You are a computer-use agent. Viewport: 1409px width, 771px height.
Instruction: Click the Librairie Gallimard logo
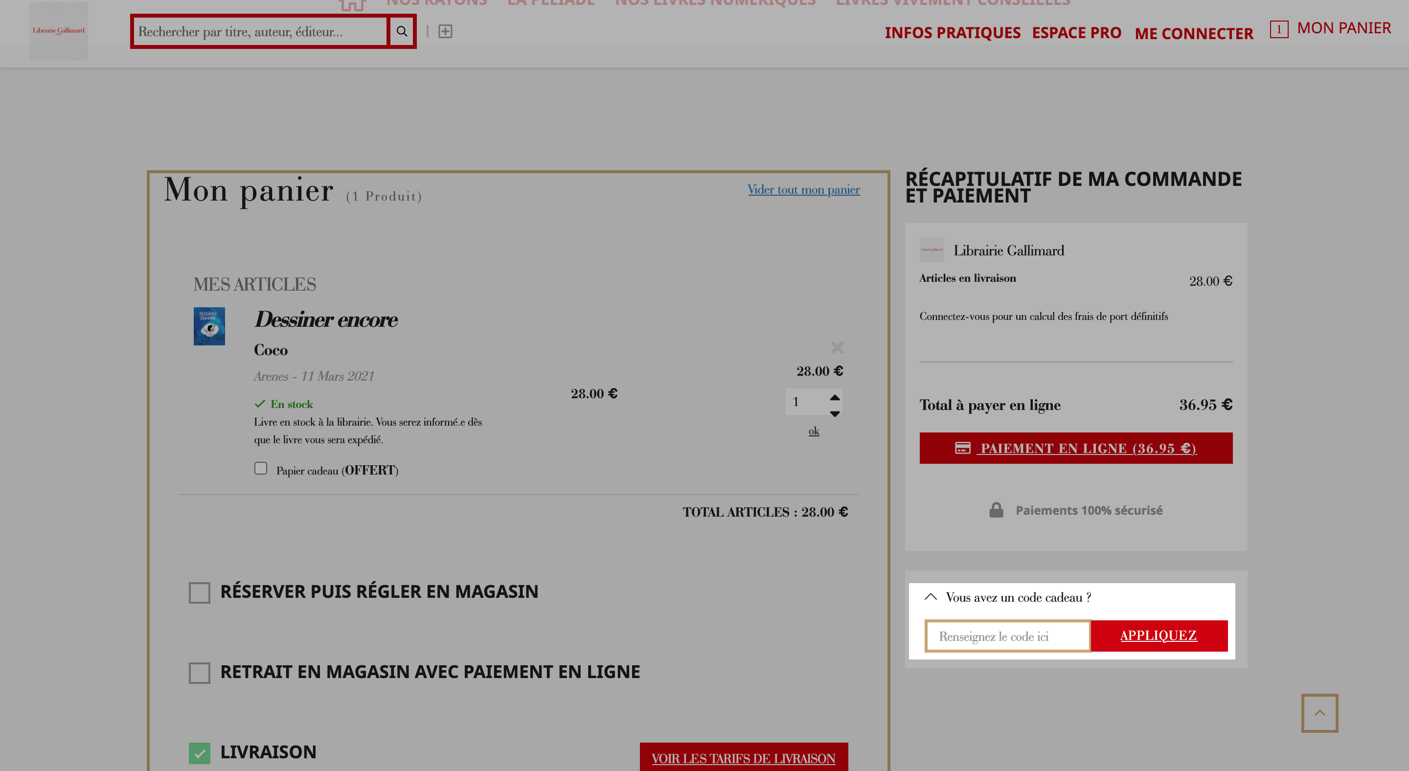(59, 31)
